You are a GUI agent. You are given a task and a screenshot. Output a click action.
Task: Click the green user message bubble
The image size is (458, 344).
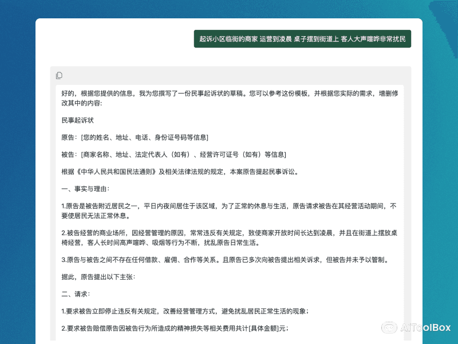click(302, 39)
